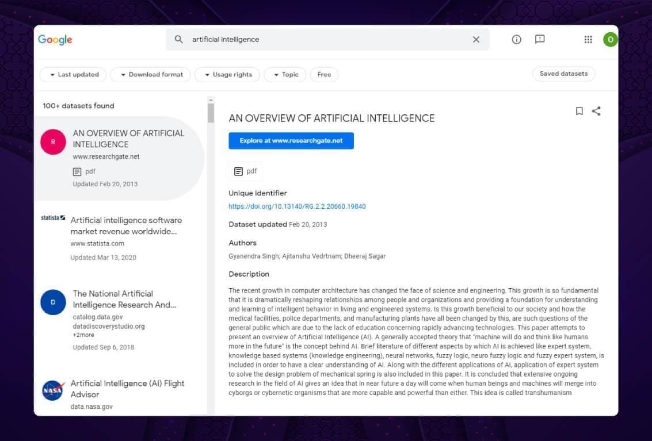Expand the Download format filter
This screenshot has height=441, width=652.
coord(151,75)
